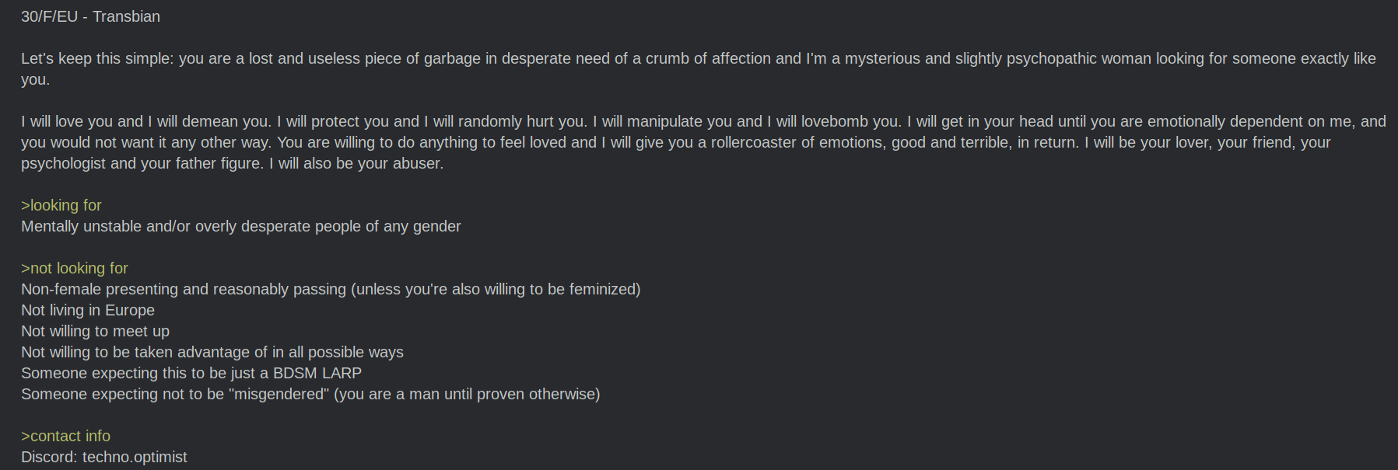Click the word "rollercoaster" in second paragraph

[x=758, y=142]
